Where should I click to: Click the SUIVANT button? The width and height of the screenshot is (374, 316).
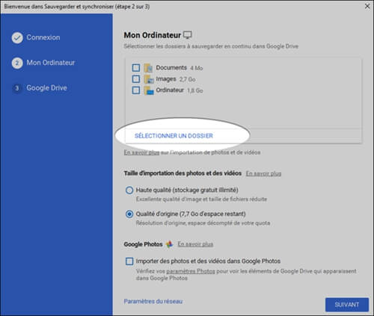[347, 305]
